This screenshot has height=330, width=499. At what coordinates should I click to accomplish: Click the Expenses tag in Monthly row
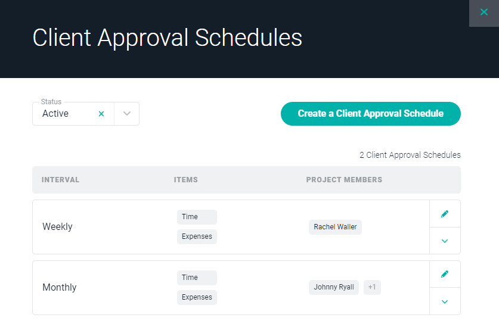coord(197,297)
